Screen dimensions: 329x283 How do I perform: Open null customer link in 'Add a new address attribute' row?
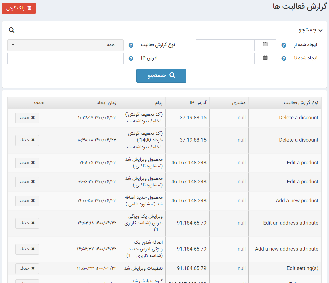(241, 249)
